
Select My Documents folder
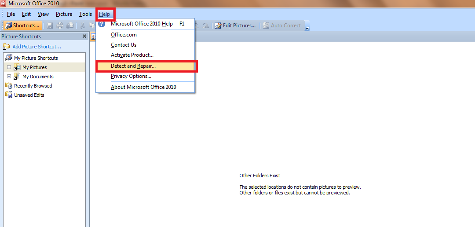[x=38, y=77]
